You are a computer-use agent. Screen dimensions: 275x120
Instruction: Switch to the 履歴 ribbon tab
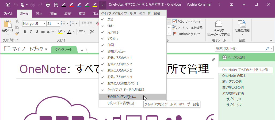(x=67, y=14)
